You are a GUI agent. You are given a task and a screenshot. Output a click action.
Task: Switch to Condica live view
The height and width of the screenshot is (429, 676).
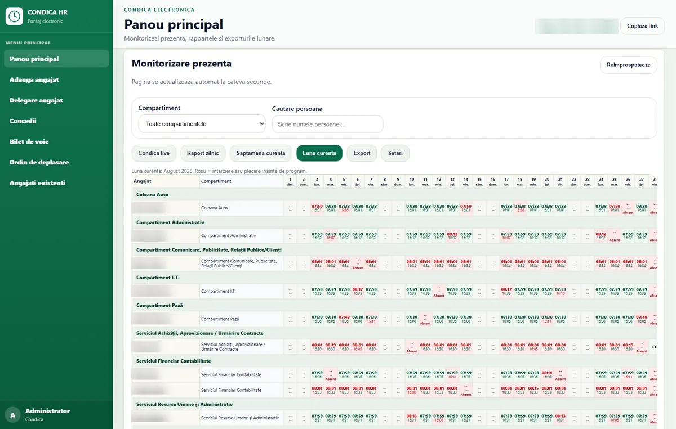pyautogui.click(x=154, y=153)
